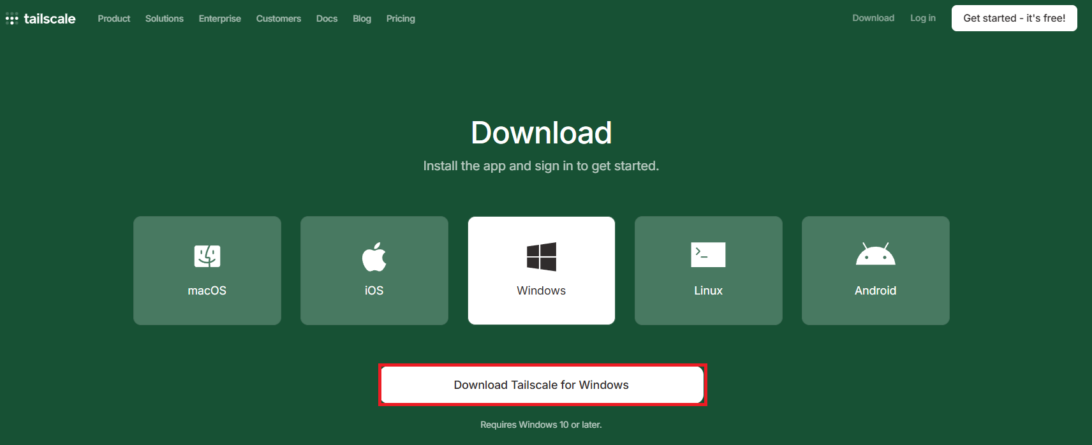The width and height of the screenshot is (1092, 445).
Task: Click Get started - it's free! button
Action: 1014,18
